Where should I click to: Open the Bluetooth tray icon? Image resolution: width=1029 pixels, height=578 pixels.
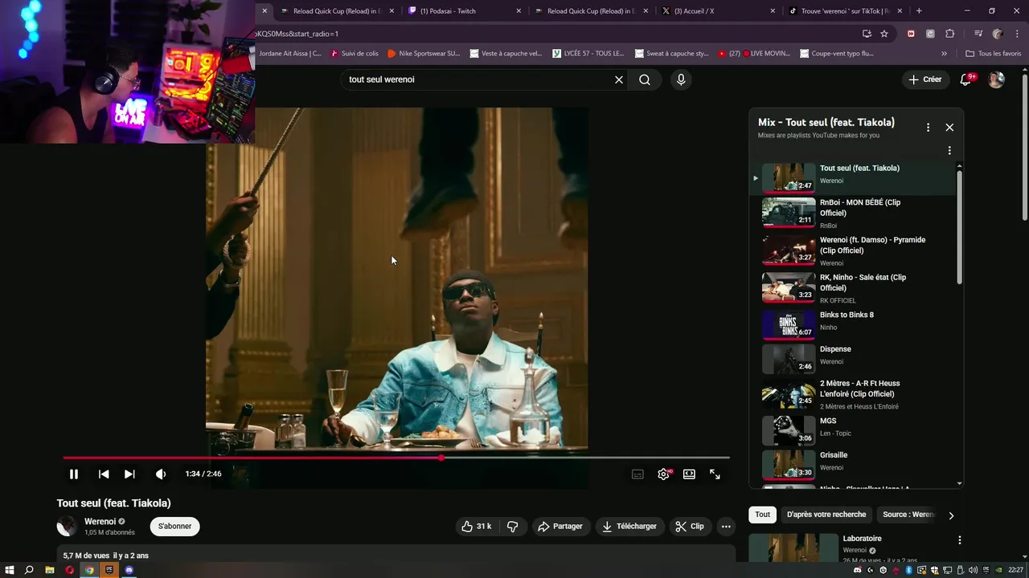pyautogui.click(x=909, y=570)
